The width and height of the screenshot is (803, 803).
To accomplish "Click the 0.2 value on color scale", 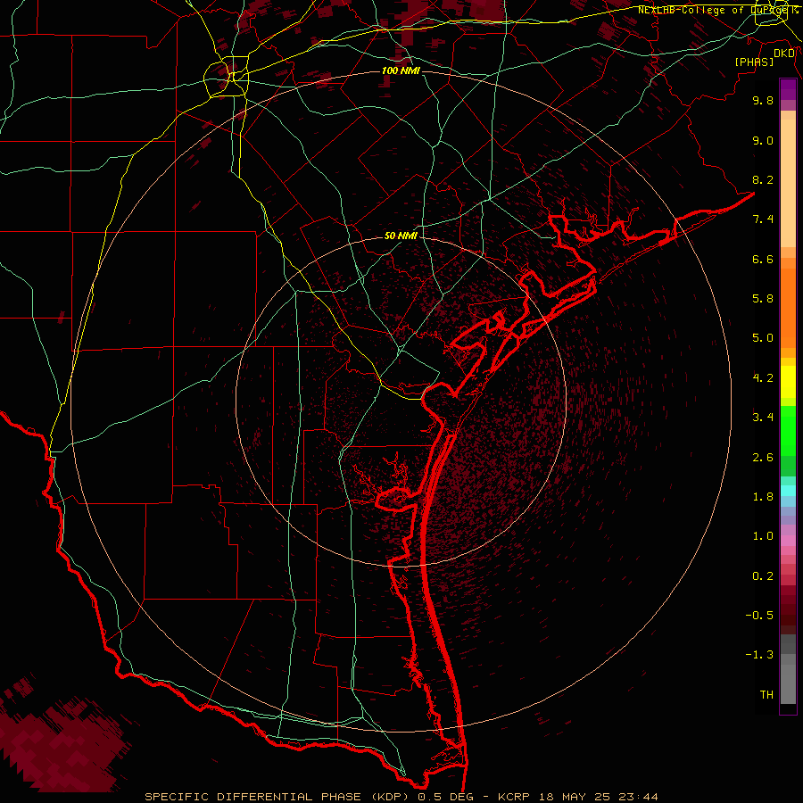I will coord(763,576).
